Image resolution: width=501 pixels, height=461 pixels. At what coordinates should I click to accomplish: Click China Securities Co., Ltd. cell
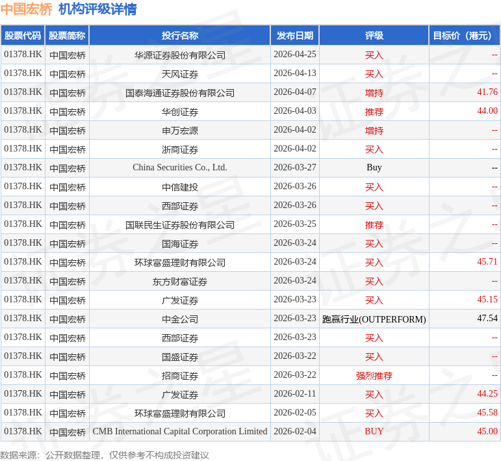(x=180, y=168)
